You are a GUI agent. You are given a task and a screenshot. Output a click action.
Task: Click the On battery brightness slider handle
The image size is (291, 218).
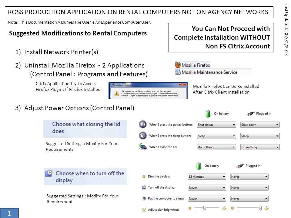pyautogui.click(x=205, y=208)
